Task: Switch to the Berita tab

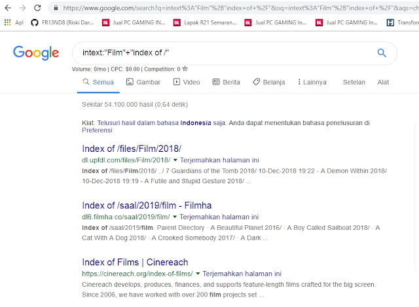Action: [x=227, y=82]
